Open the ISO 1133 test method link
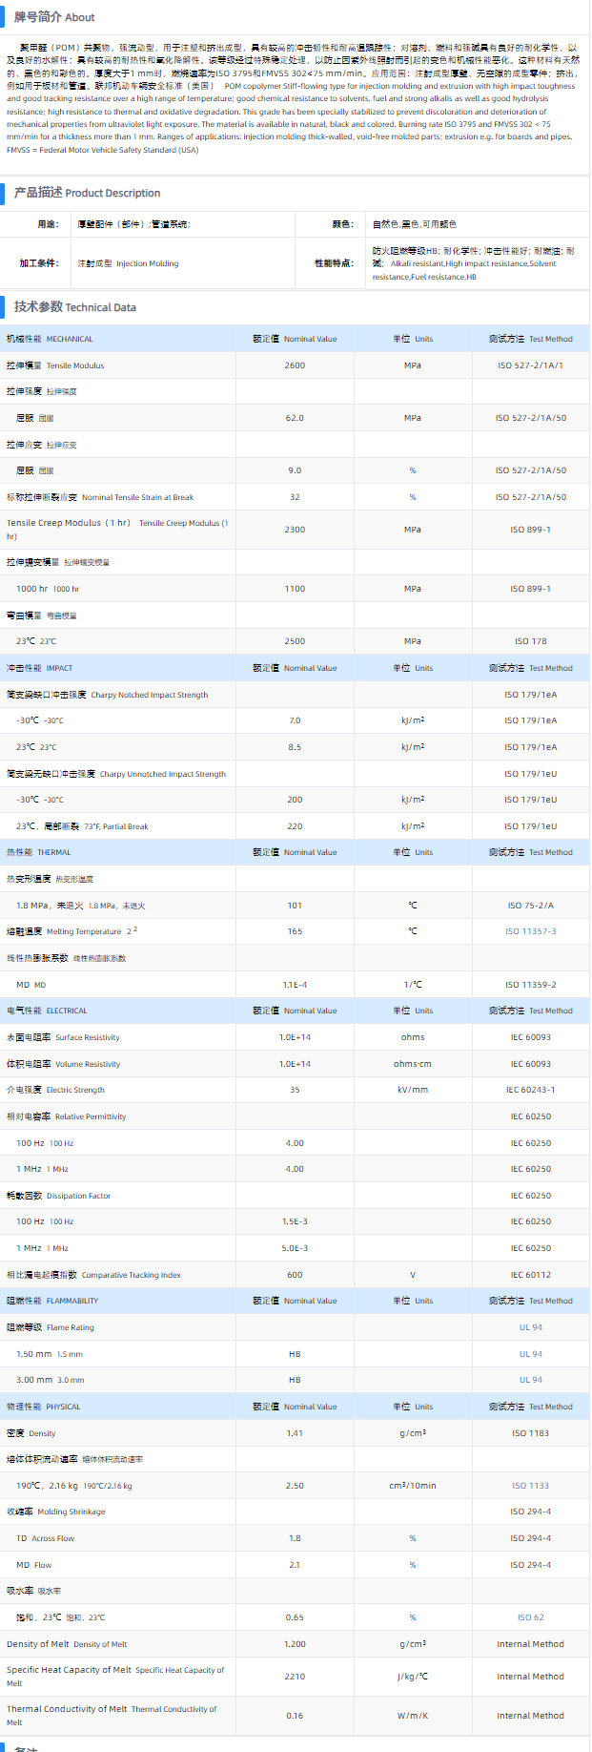 [530, 1486]
